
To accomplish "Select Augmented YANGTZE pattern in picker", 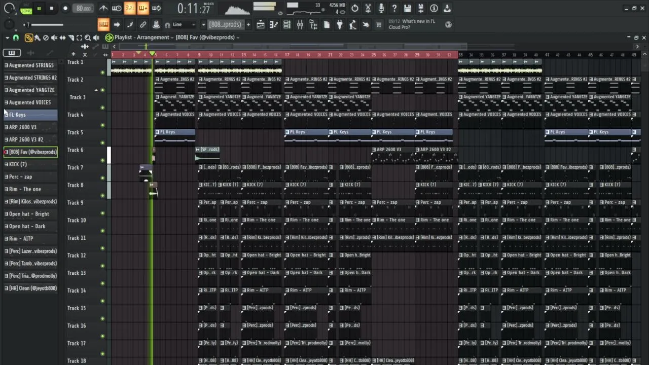I will pos(31,90).
